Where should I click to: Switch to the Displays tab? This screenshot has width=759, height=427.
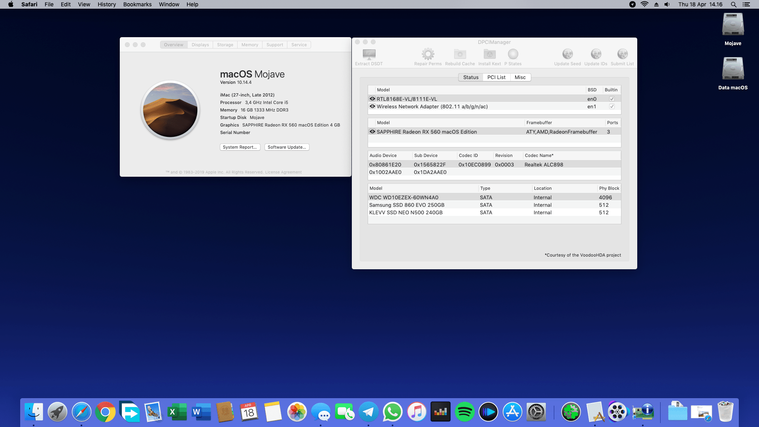click(x=200, y=45)
